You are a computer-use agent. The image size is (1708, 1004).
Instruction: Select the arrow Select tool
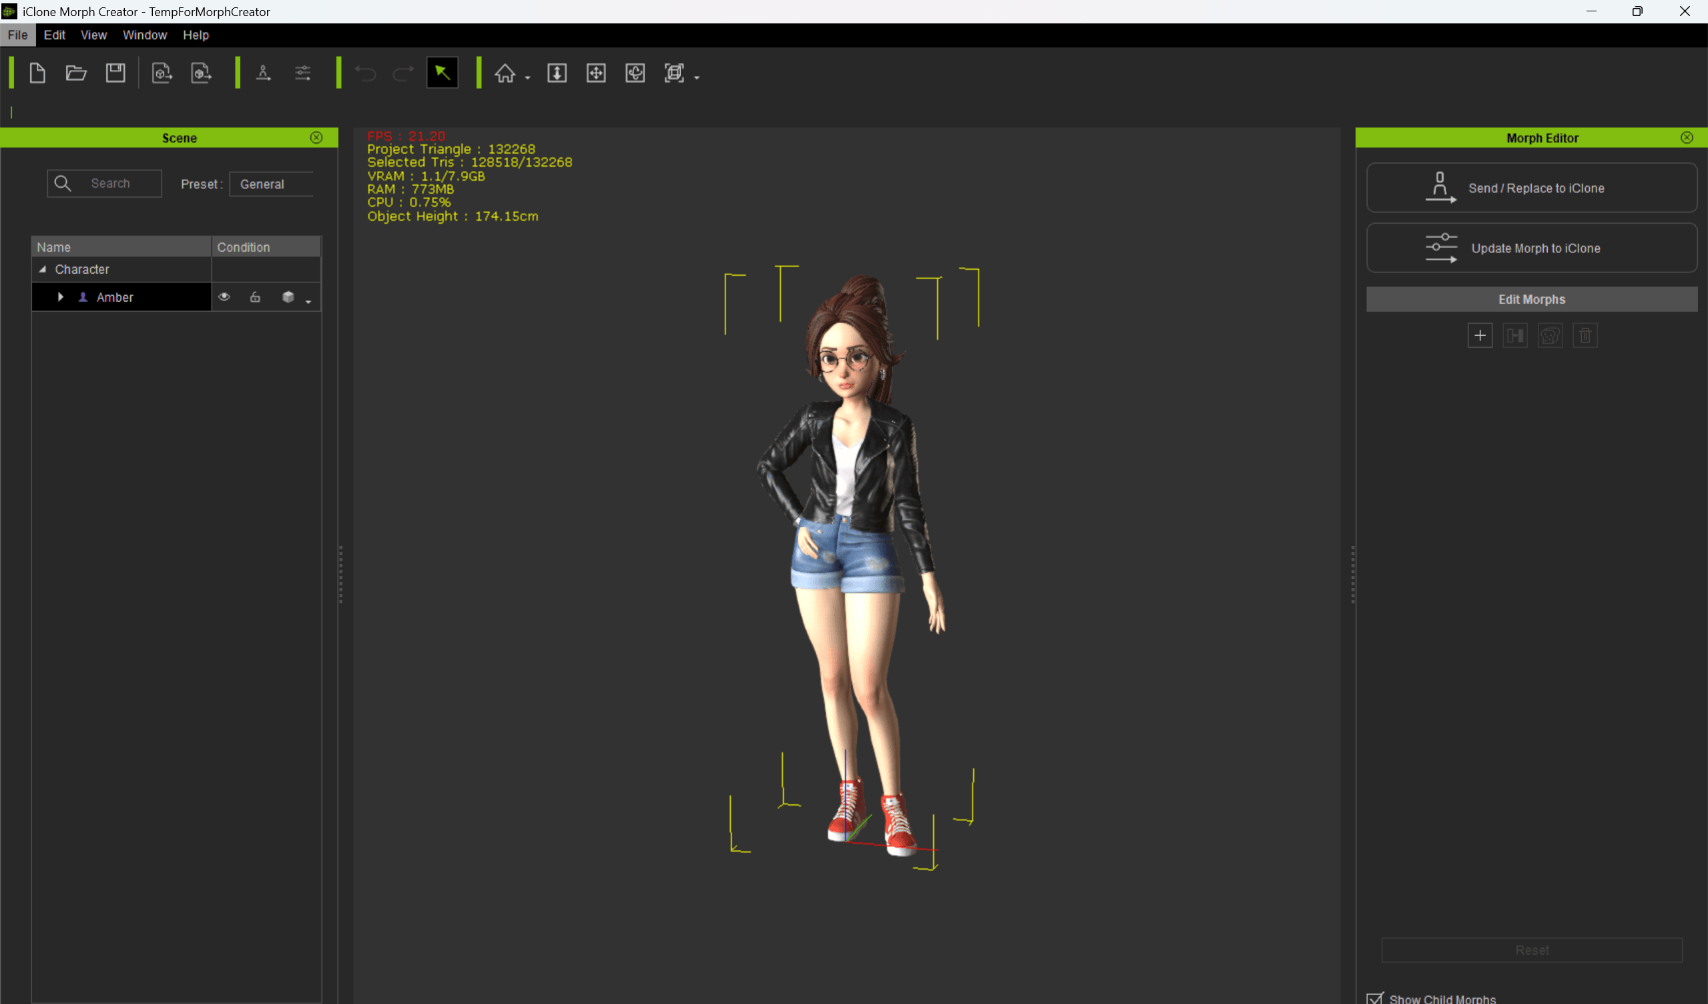click(x=442, y=73)
